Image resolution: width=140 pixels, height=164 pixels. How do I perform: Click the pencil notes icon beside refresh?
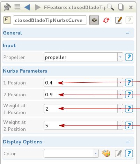[119, 20]
